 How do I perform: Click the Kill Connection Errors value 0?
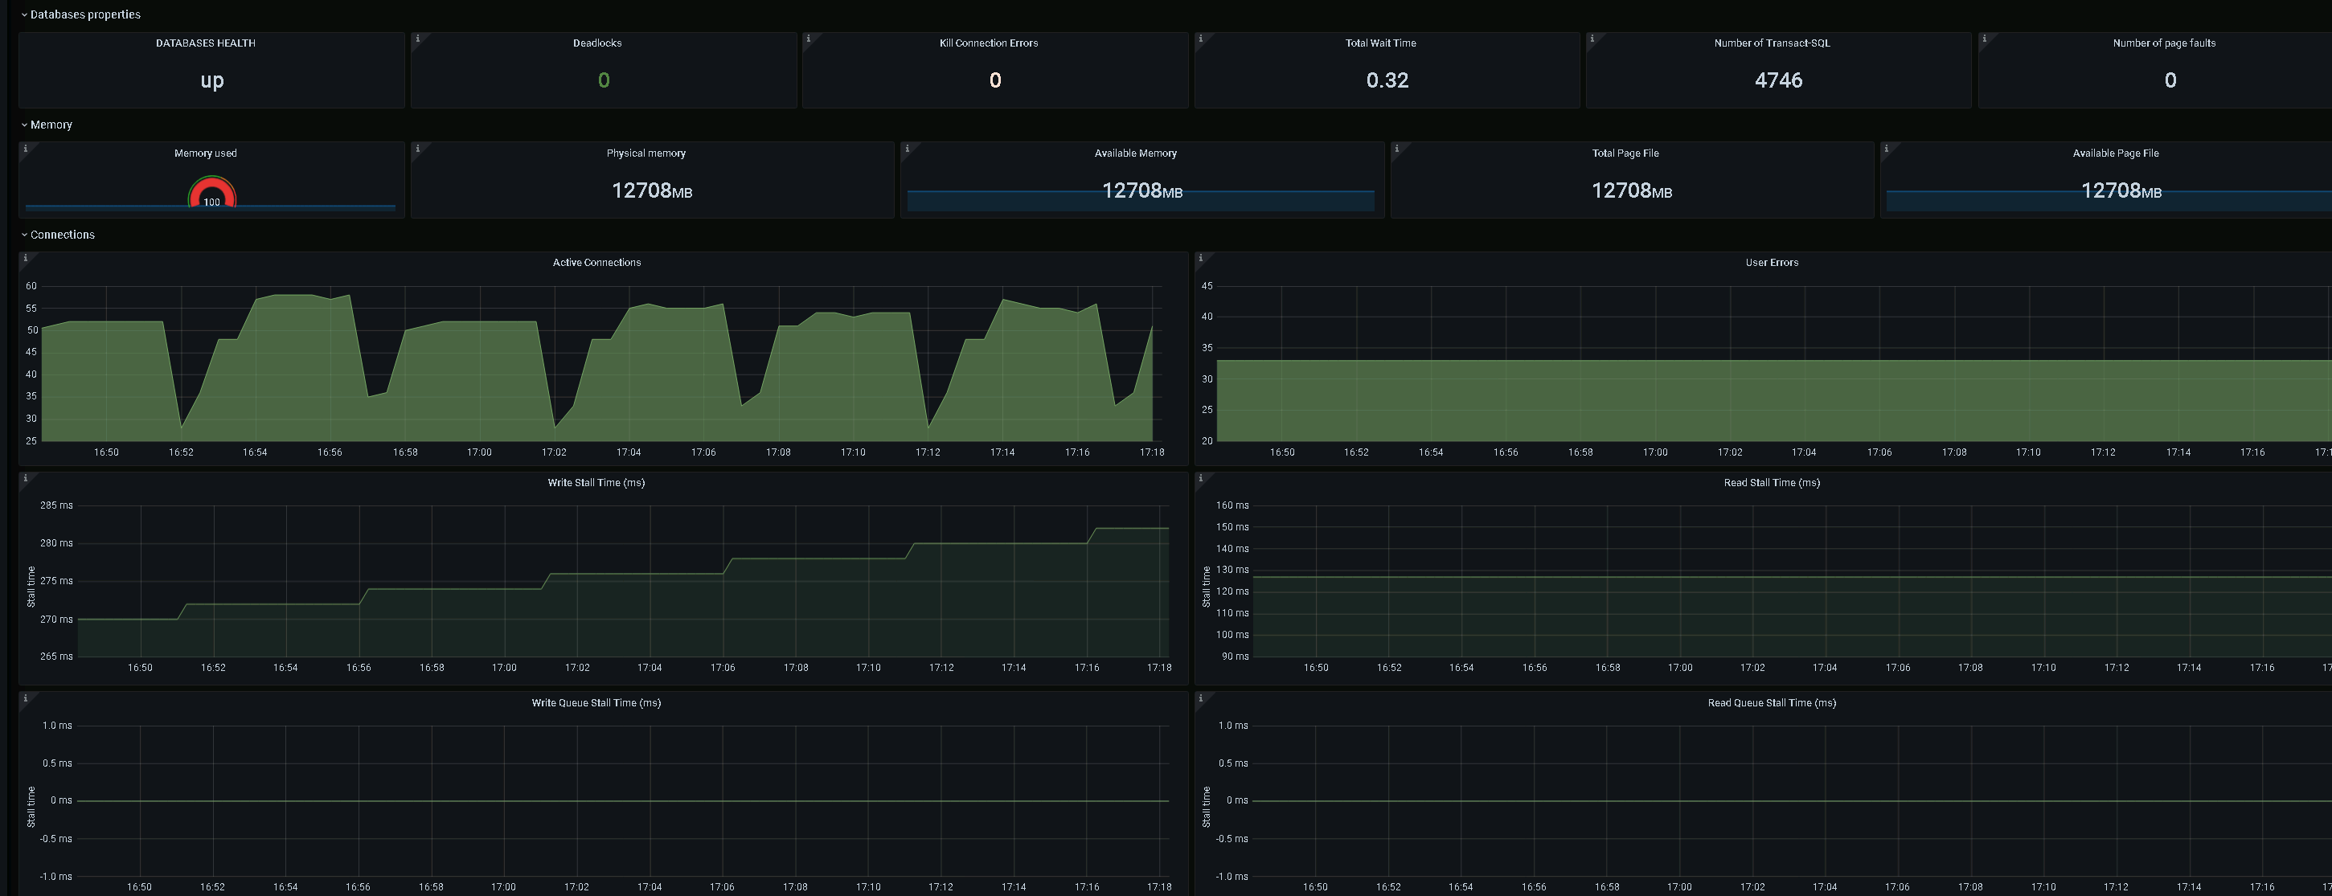point(995,80)
